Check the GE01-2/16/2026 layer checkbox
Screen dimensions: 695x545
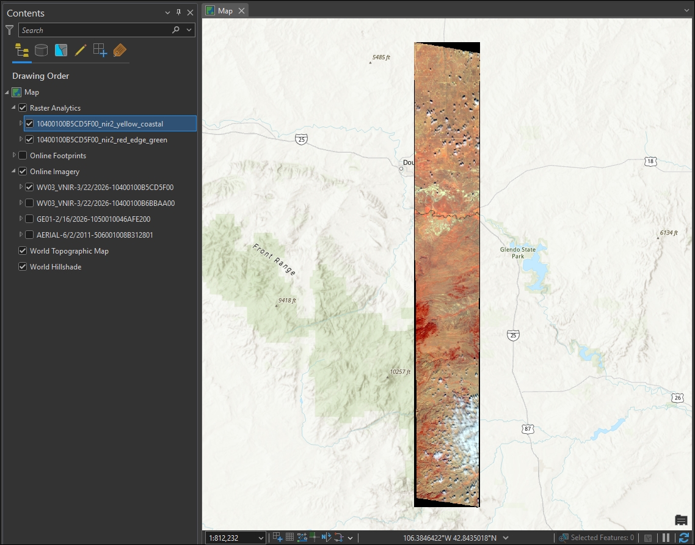click(29, 219)
